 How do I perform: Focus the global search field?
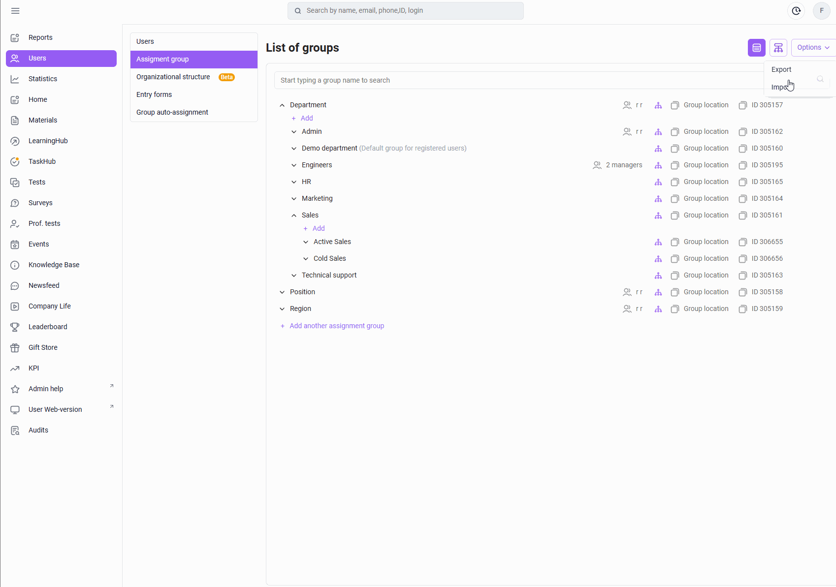(406, 11)
